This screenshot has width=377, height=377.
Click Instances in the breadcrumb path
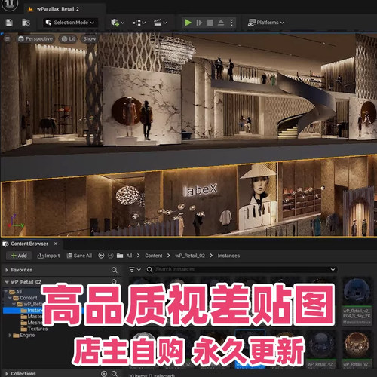(228, 256)
